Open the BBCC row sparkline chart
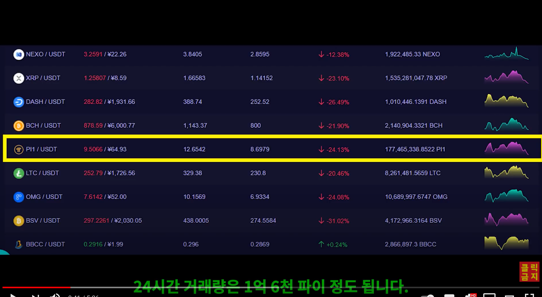542x297 pixels. coord(506,243)
